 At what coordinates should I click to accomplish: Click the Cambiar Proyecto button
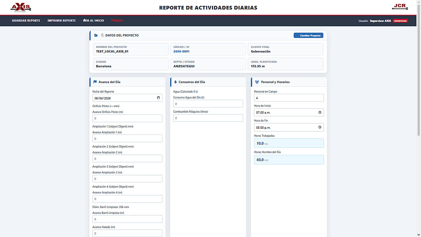[308, 35]
